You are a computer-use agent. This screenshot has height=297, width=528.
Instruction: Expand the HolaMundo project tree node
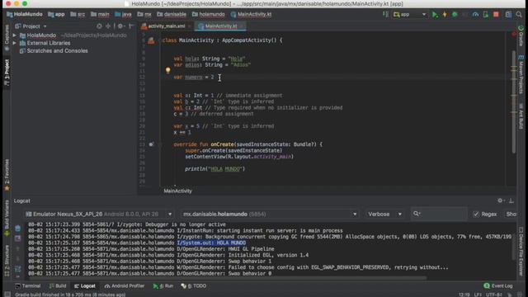click(x=15, y=35)
